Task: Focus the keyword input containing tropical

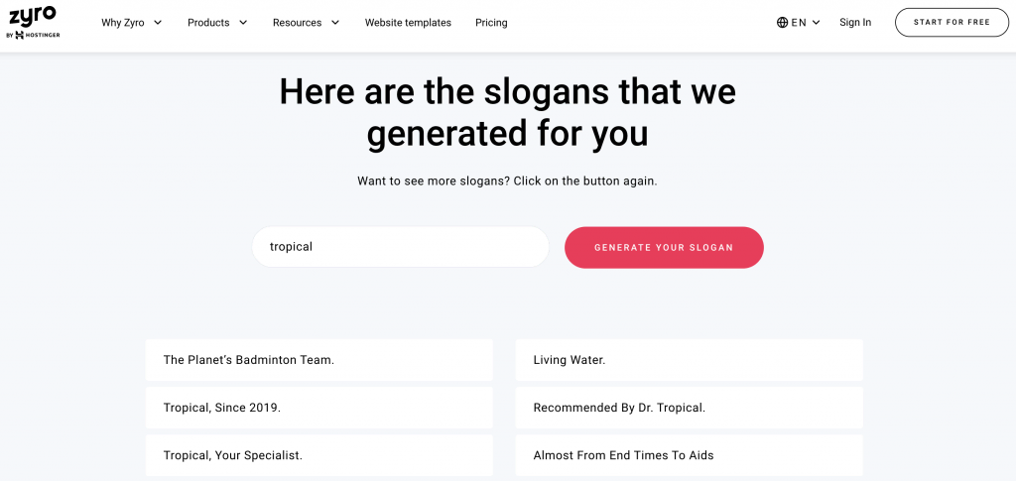Action: [401, 247]
